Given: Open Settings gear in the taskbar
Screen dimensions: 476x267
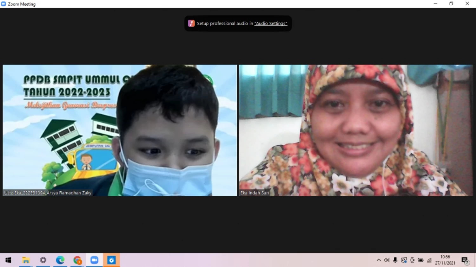Looking at the screenshot, I should click(43, 260).
